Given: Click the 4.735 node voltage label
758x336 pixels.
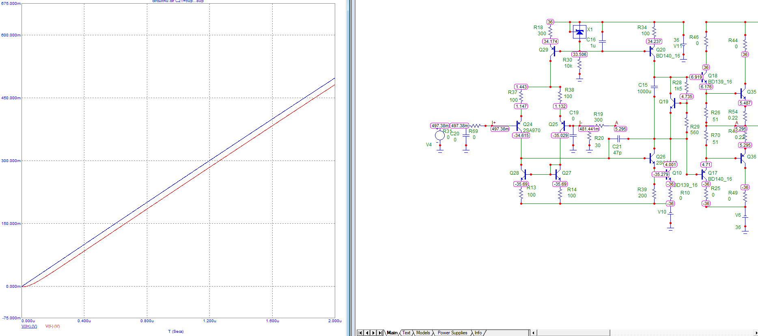Looking at the screenshot, I should tap(687, 96).
